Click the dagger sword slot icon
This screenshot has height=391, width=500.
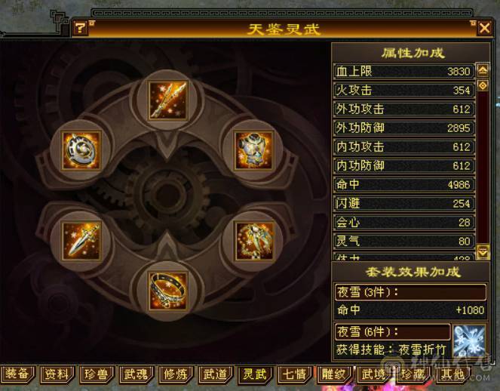pyautogui.click(x=81, y=241)
